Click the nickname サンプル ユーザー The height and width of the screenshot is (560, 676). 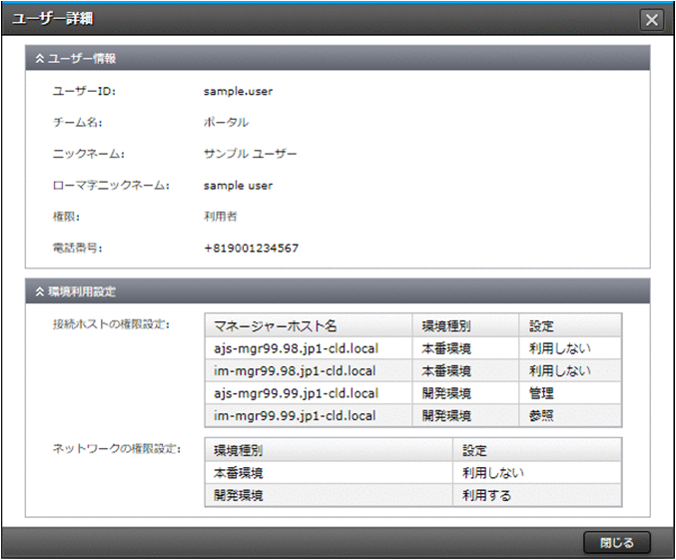tap(250, 154)
